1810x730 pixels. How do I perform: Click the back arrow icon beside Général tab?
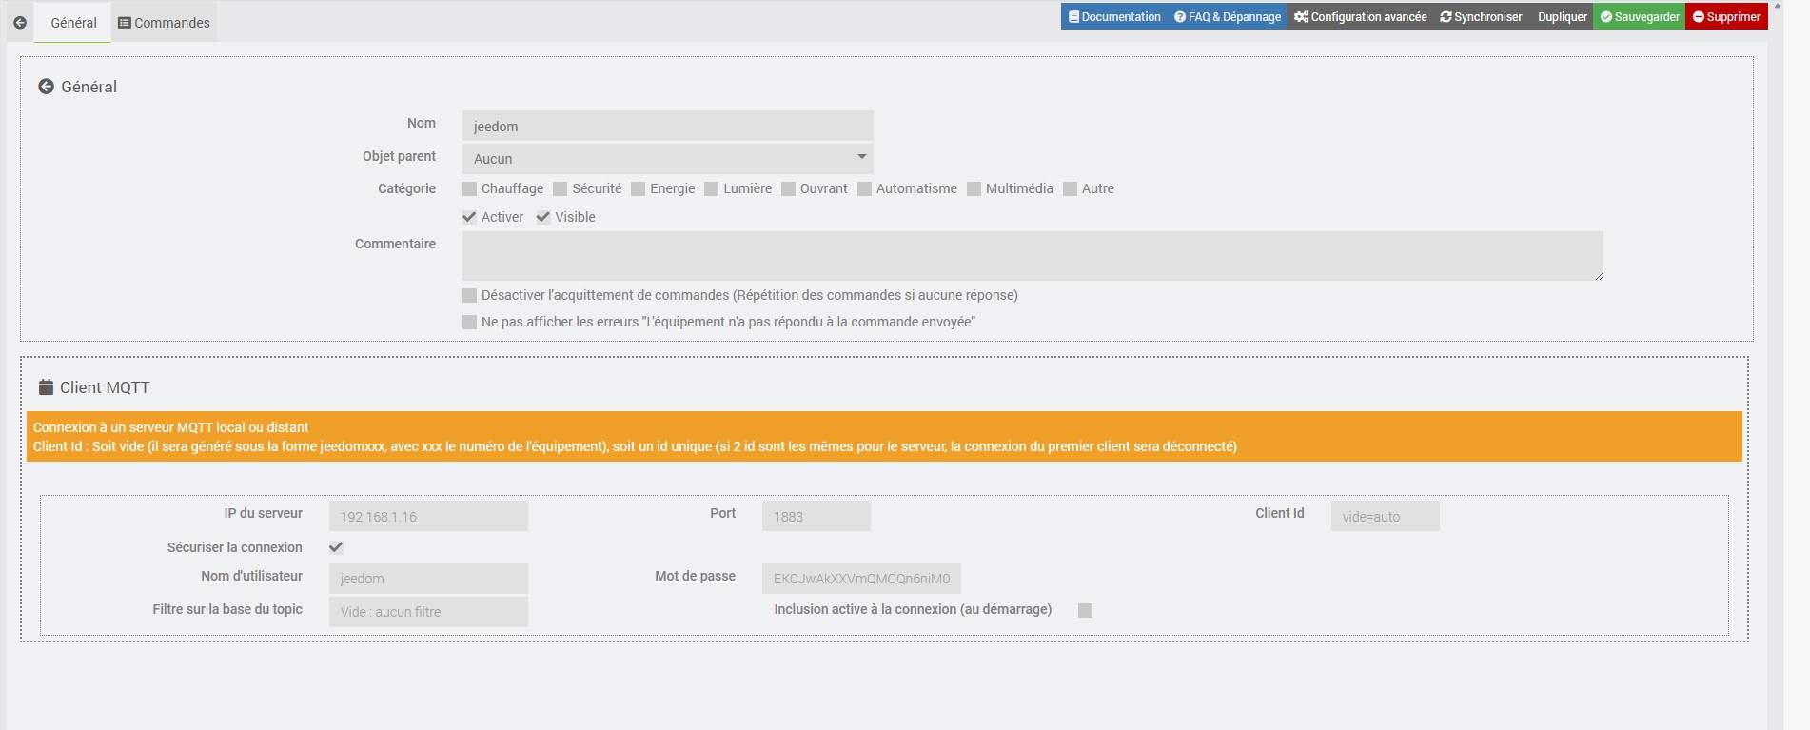tap(20, 23)
